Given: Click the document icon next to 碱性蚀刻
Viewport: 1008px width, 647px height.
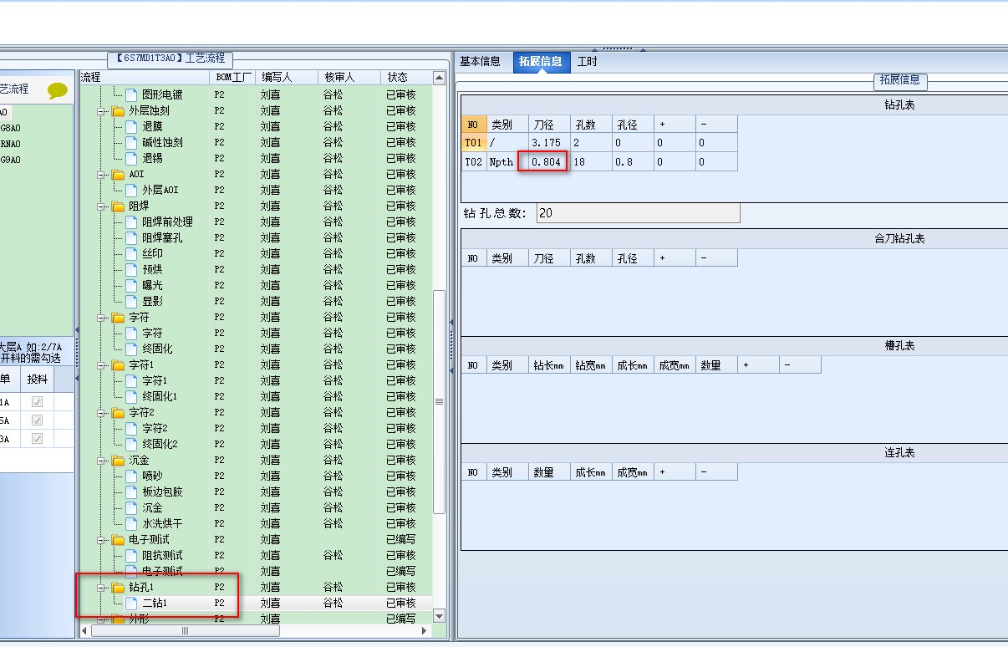Looking at the screenshot, I should click(x=131, y=142).
